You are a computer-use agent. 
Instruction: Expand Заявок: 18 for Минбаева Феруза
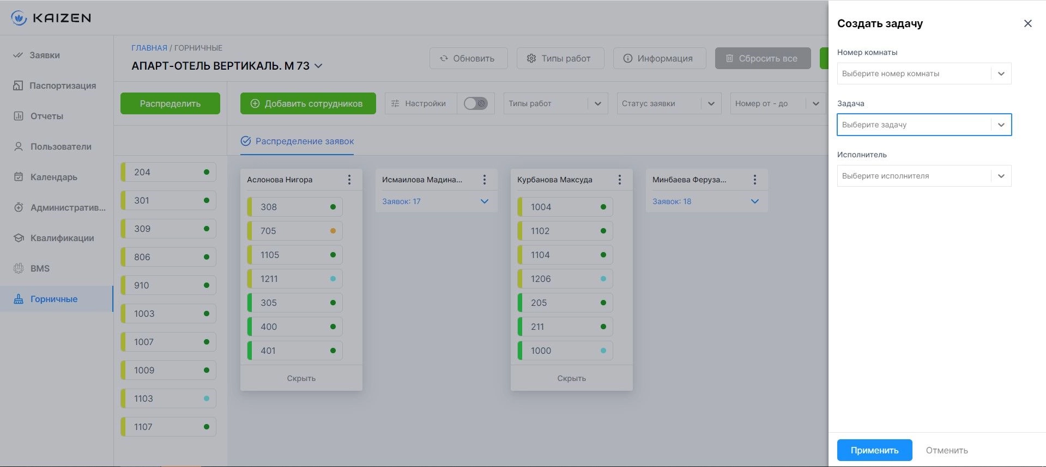click(x=755, y=201)
